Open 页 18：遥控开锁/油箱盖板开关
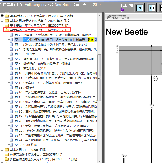 click(56, 111)
